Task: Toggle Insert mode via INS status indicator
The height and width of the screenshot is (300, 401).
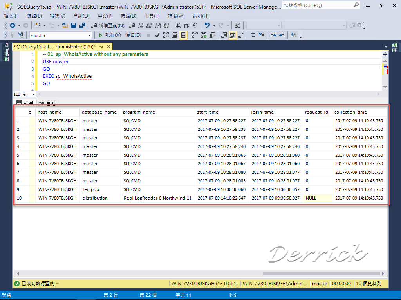Action: coord(233,295)
